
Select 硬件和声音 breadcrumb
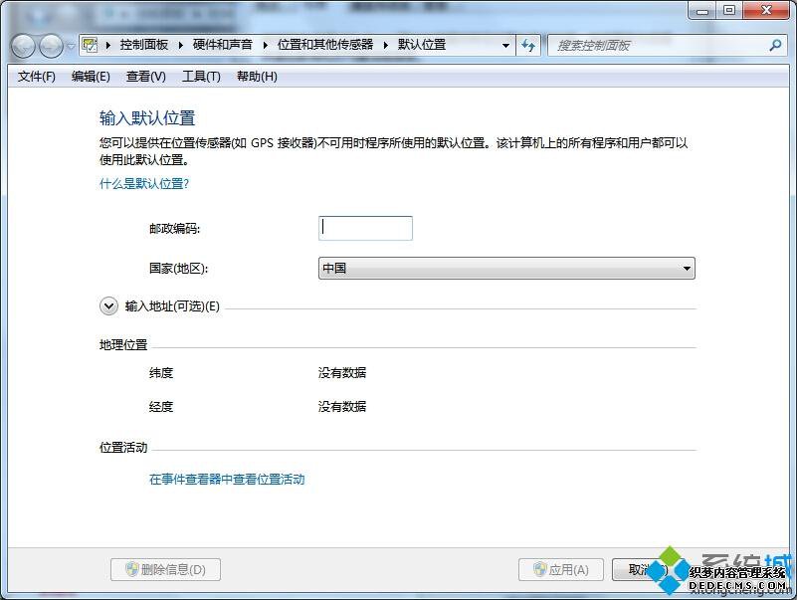coord(223,45)
